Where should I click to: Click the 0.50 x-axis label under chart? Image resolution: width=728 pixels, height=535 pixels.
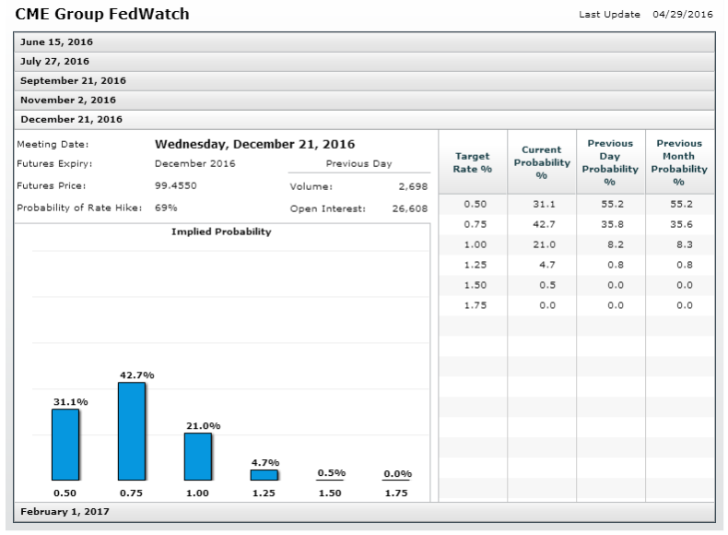65,493
